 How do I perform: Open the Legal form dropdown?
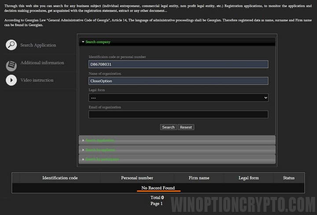point(178,98)
